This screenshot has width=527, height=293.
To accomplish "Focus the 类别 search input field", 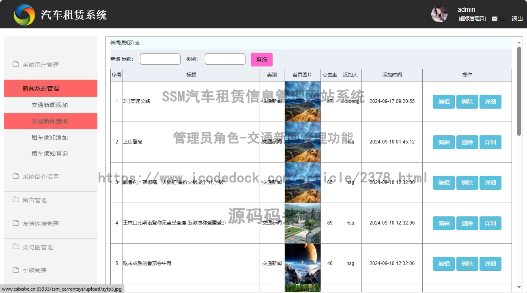I will coord(225,59).
